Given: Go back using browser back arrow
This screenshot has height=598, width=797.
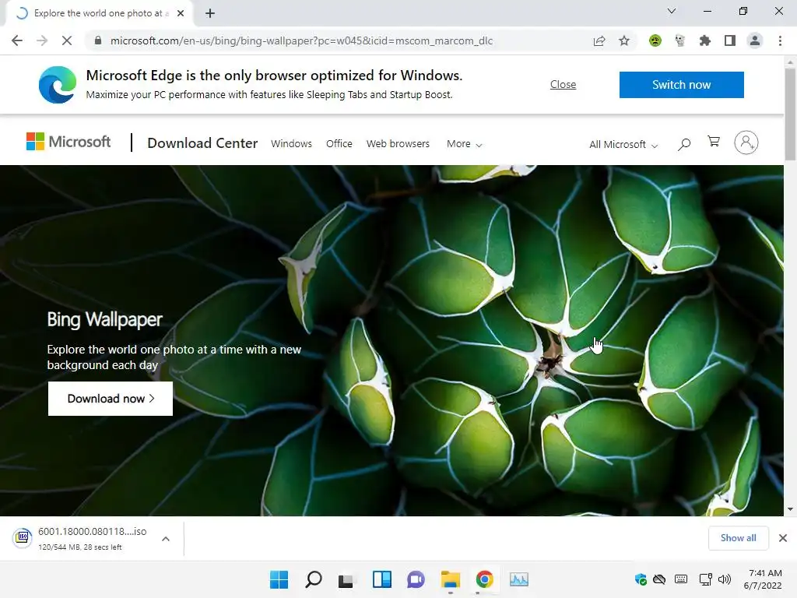Looking at the screenshot, I should point(17,40).
